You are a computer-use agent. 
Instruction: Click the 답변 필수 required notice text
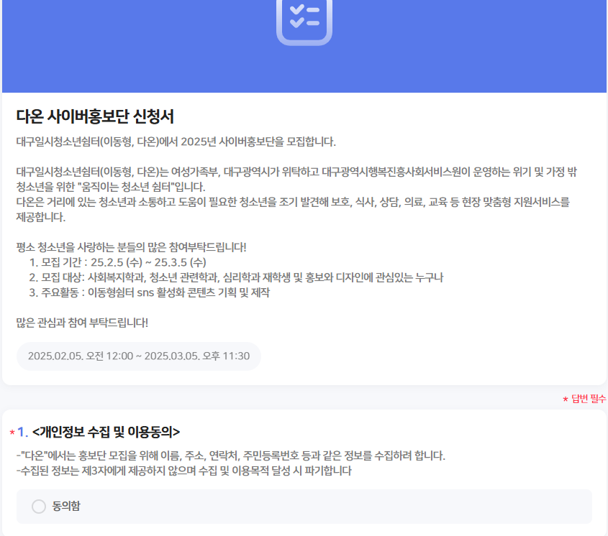click(x=589, y=399)
